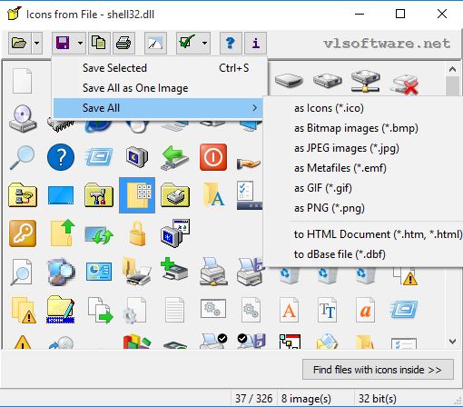The height and width of the screenshot is (407, 463).
Task: Select the italic orange a font icon
Action: click(365, 310)
